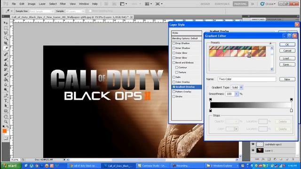Click New gradient button
This screenshot has width=301, height=169.
point(287,79)
